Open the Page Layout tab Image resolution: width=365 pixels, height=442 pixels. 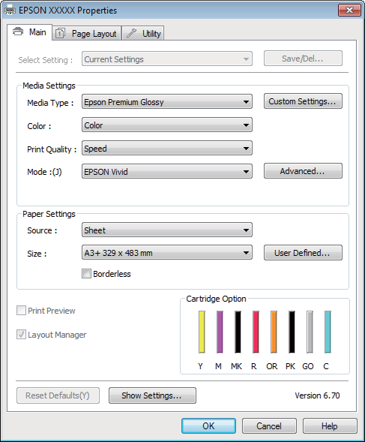[x=87, y=33]
